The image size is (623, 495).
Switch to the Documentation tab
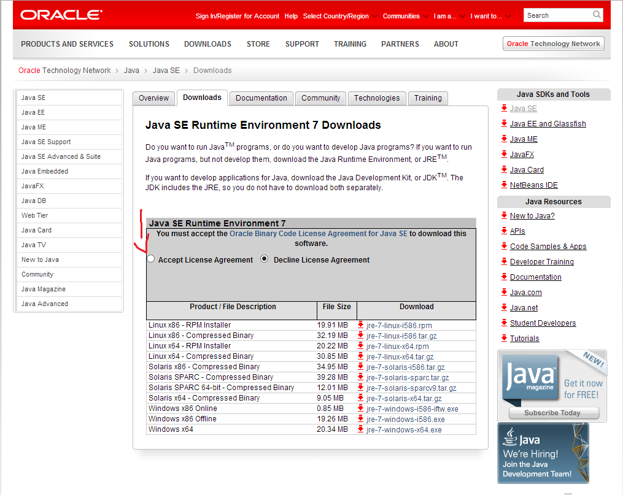click(x=261, y=98)
